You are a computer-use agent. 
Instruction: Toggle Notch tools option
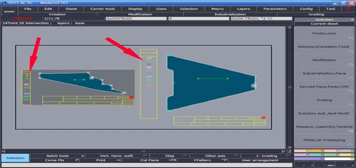click(x=58, y=156)
